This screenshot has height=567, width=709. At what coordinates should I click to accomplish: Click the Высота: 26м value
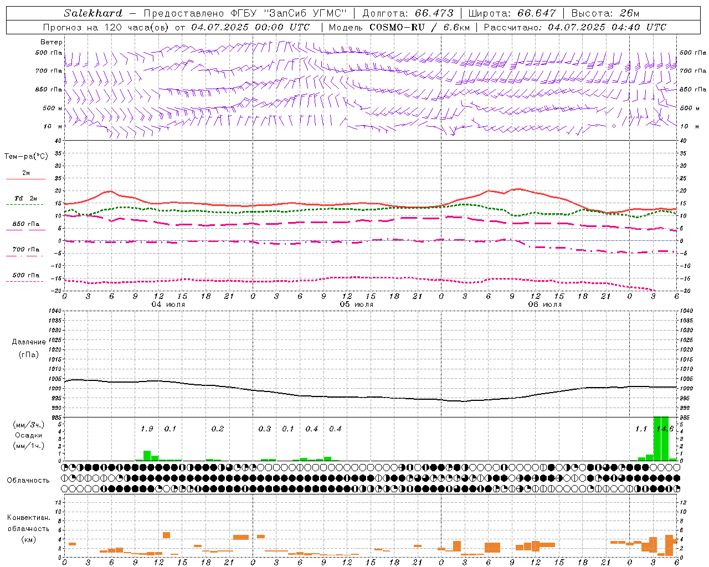[605, 13]
